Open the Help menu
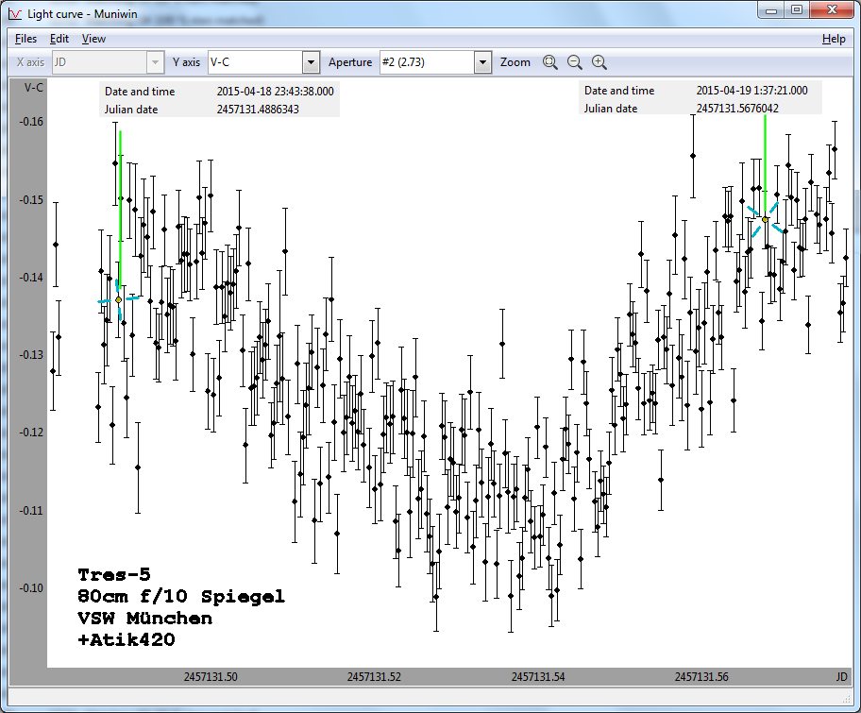The width and height of the screenshot is (861, 713). [834, 39]
